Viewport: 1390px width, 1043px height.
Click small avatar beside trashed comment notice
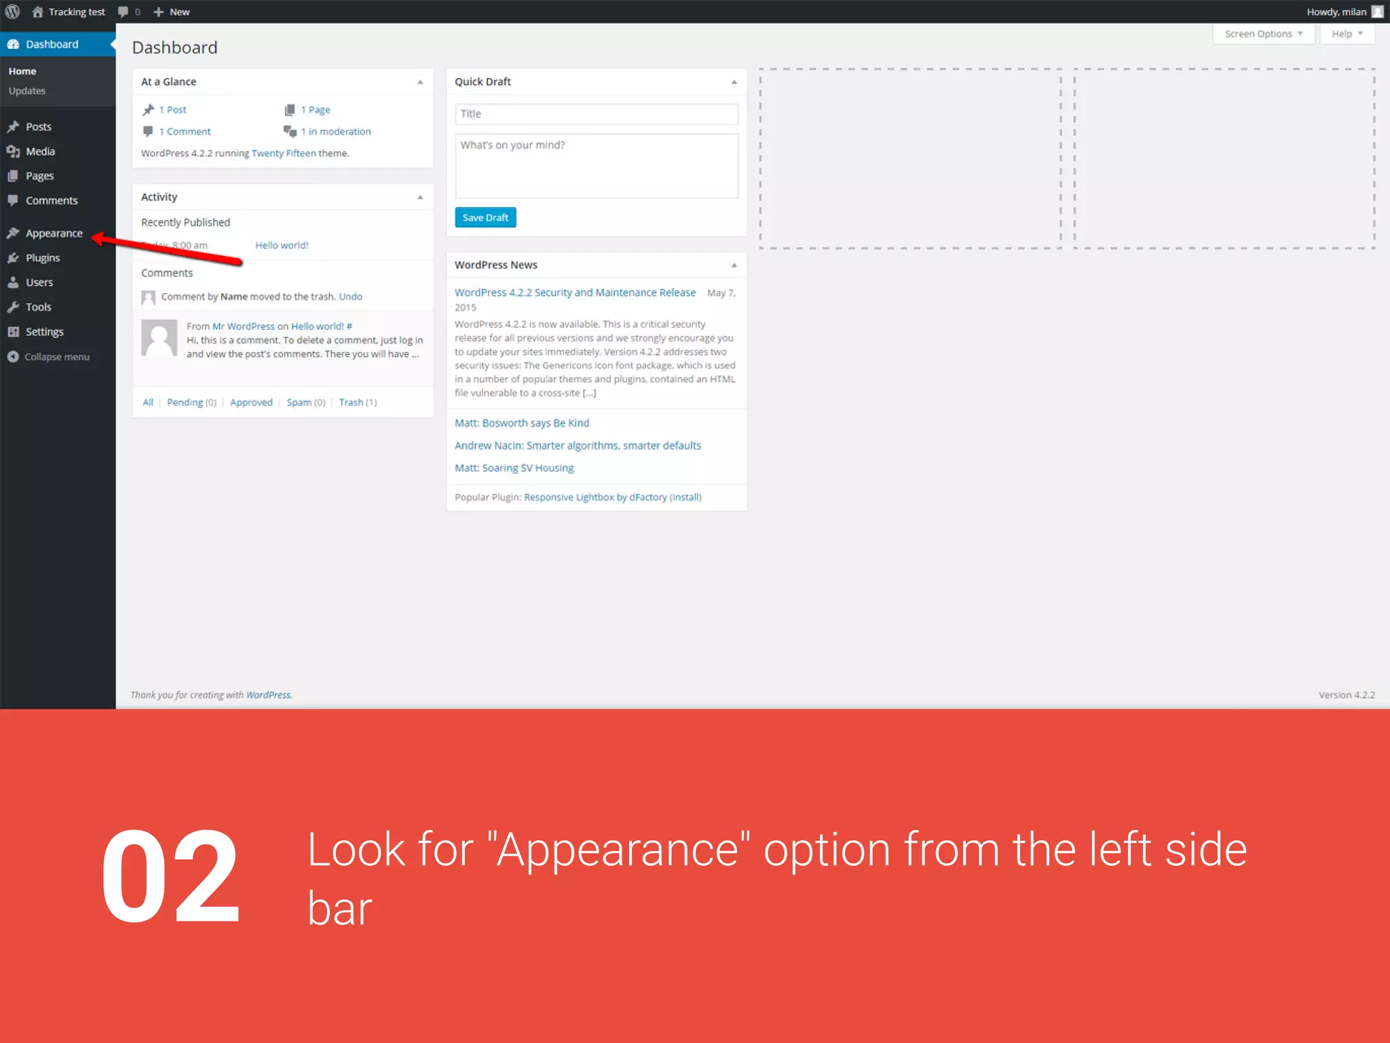[x=149, y=297]
